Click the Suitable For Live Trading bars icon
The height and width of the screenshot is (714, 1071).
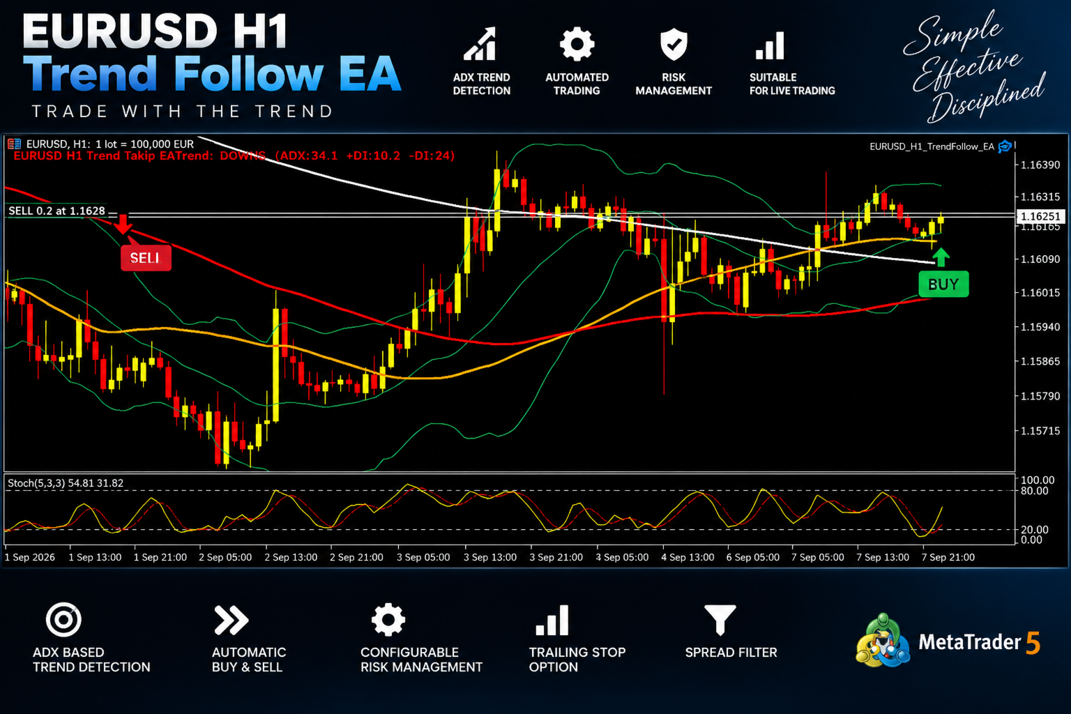click(770, 45)
